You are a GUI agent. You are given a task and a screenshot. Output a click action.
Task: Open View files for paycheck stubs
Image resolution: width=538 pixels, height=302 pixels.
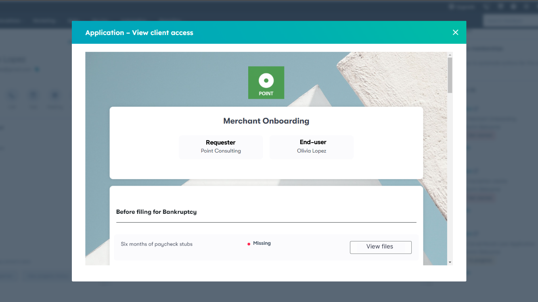(380, 247)
